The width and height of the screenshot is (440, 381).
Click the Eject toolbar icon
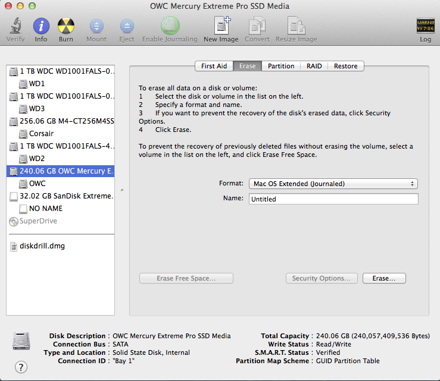point(127,26)
